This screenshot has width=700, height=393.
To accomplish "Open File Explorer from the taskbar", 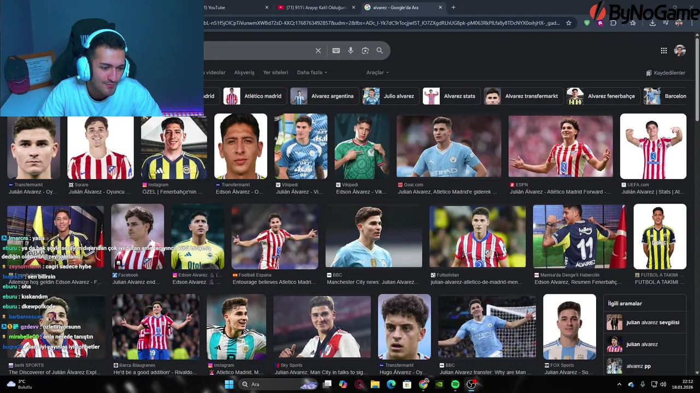I will pyautogui.click(x=375, y=384).
